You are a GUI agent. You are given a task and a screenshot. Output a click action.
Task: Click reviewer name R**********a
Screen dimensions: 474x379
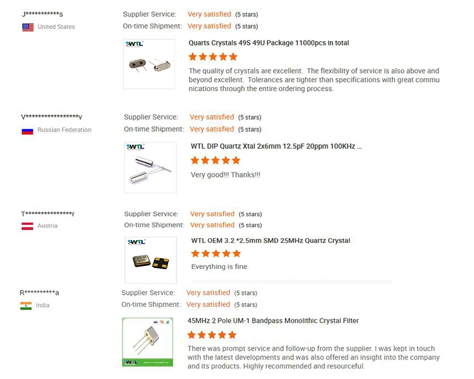[x=39, y=292]
